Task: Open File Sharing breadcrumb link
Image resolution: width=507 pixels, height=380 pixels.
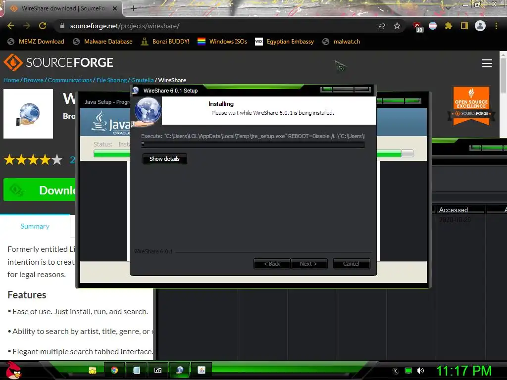Action: click(x=111, y=80)
